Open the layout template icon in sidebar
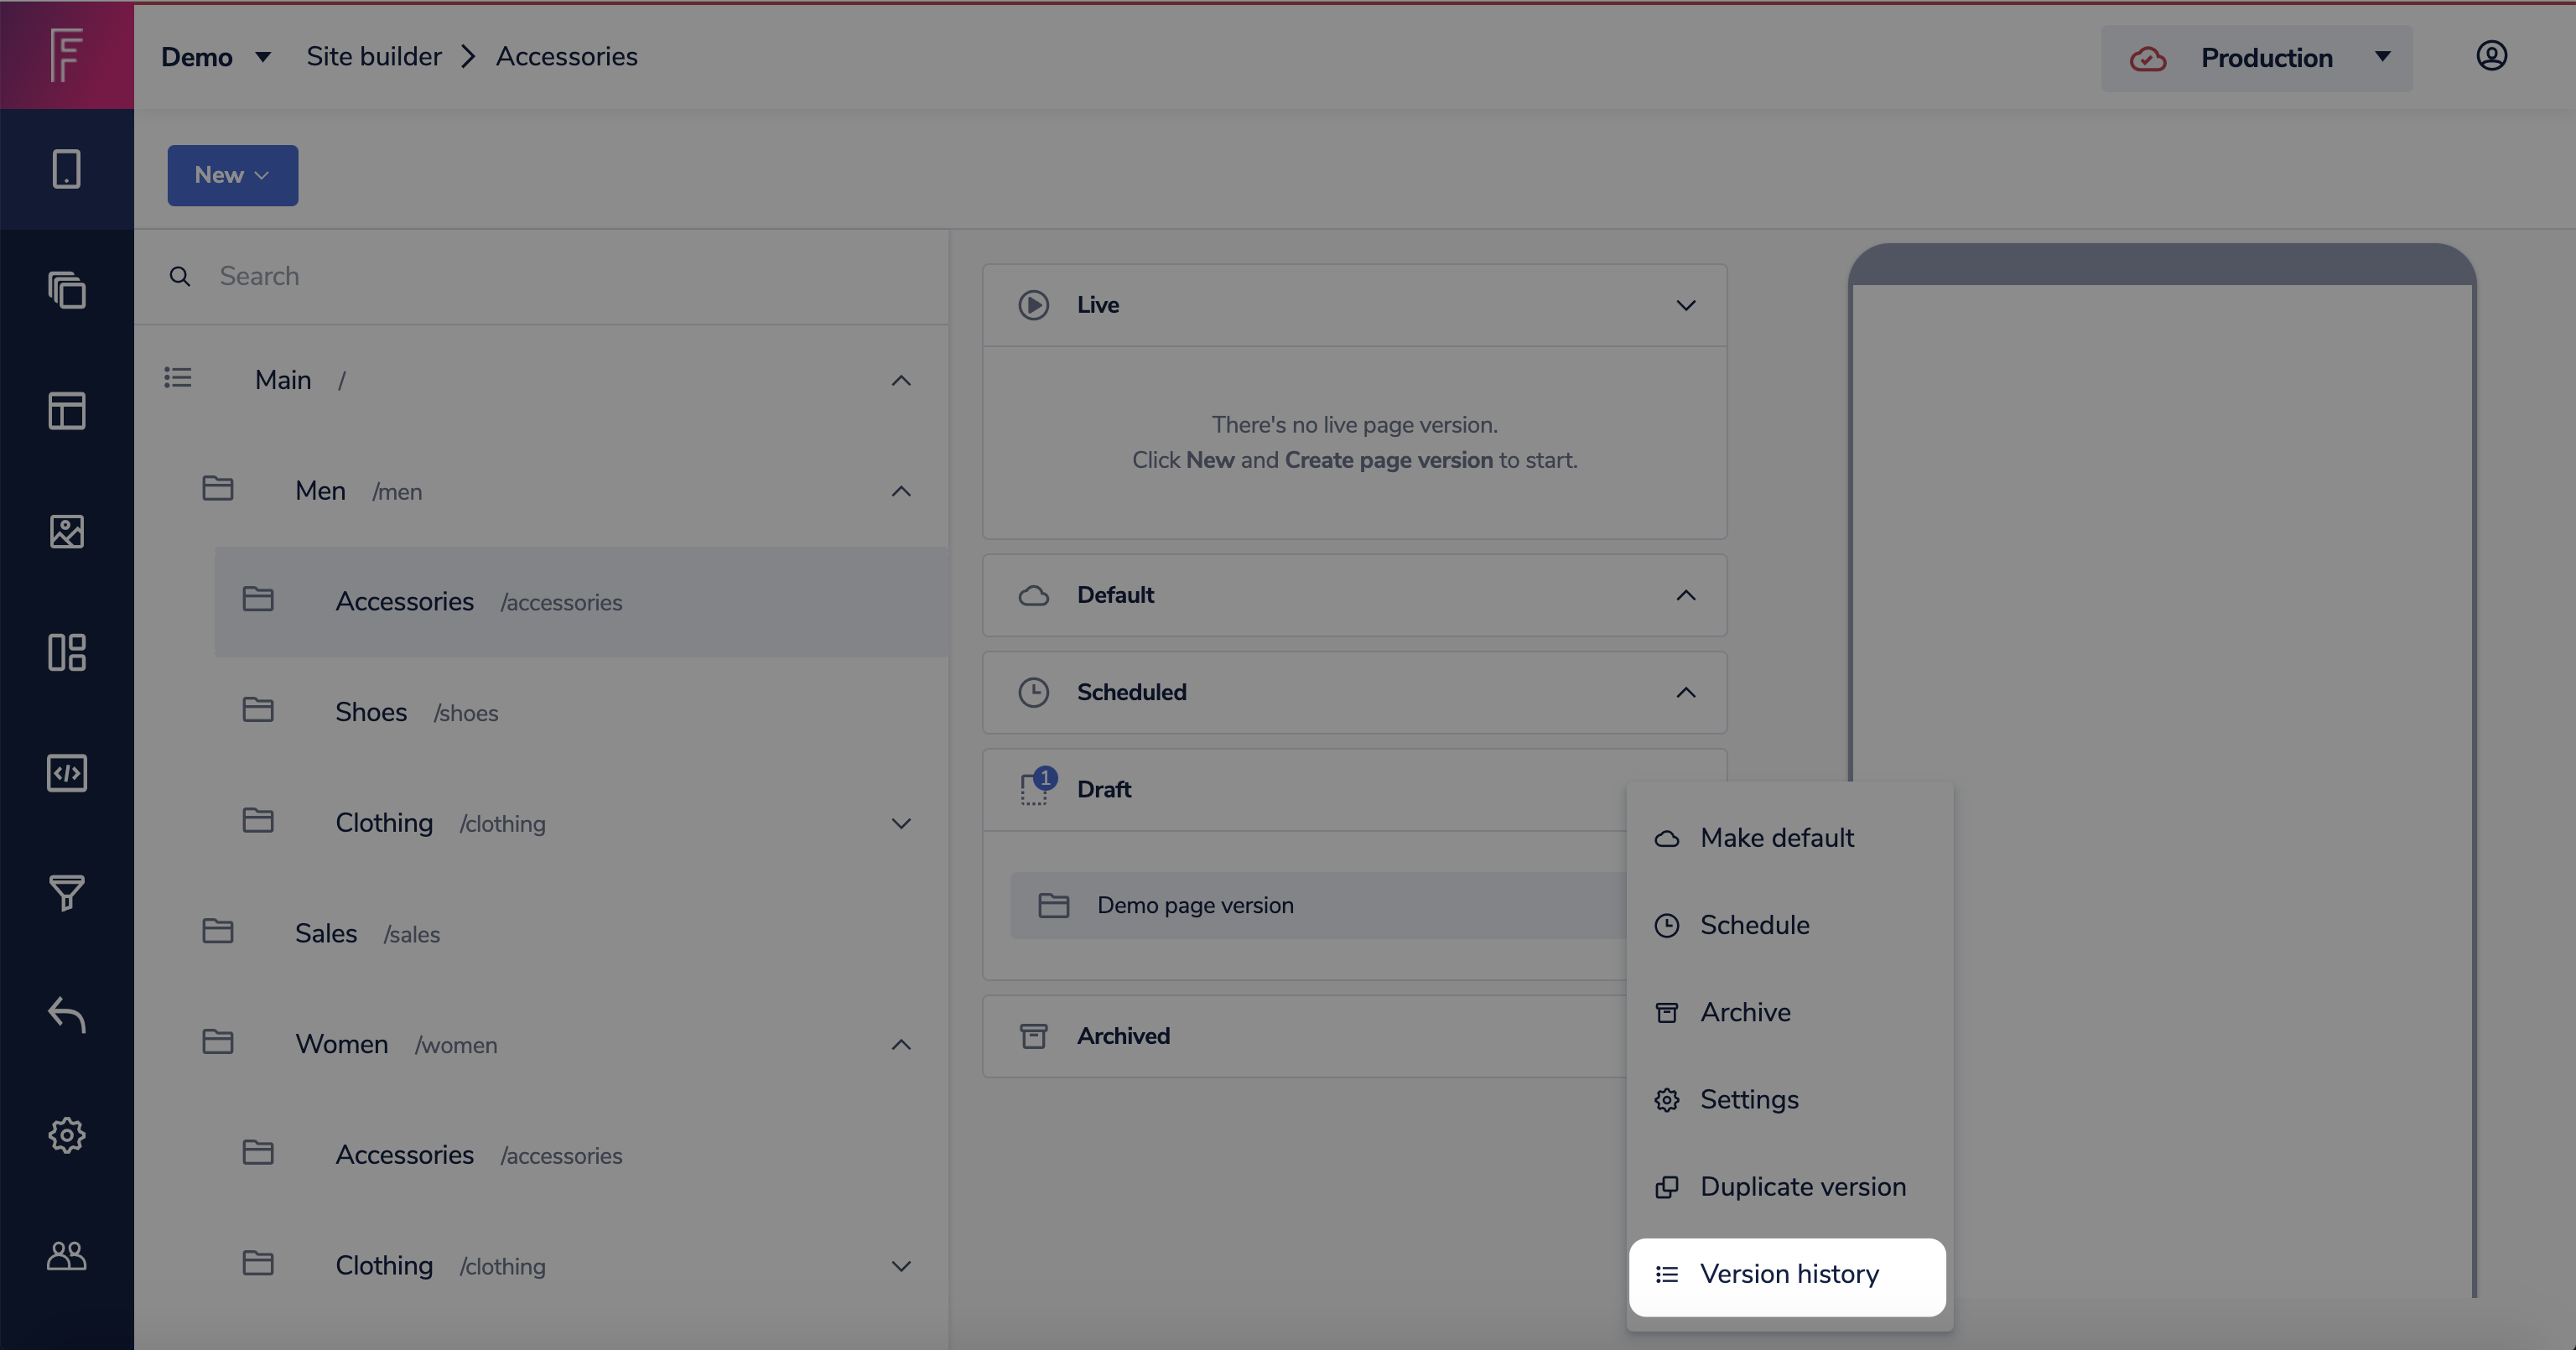 pos(67,411)
